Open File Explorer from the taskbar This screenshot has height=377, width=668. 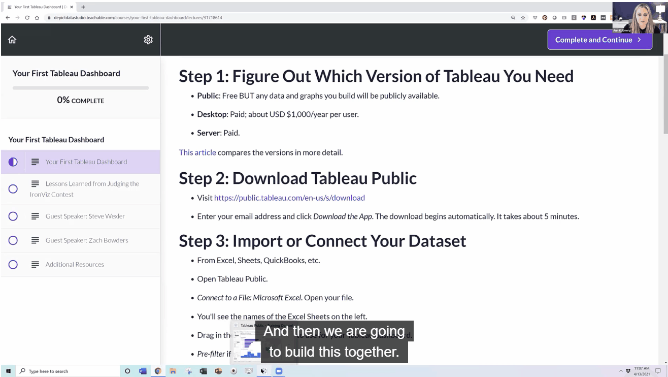[x=173, y=371]
